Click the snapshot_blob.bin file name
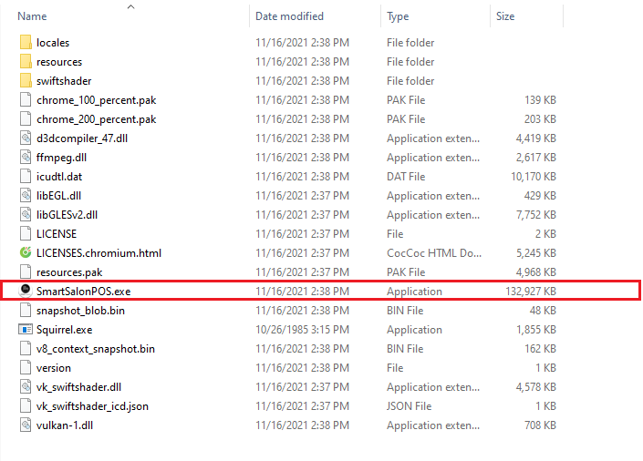This screenshot has height=461, width=643. (x=80, y=311)
